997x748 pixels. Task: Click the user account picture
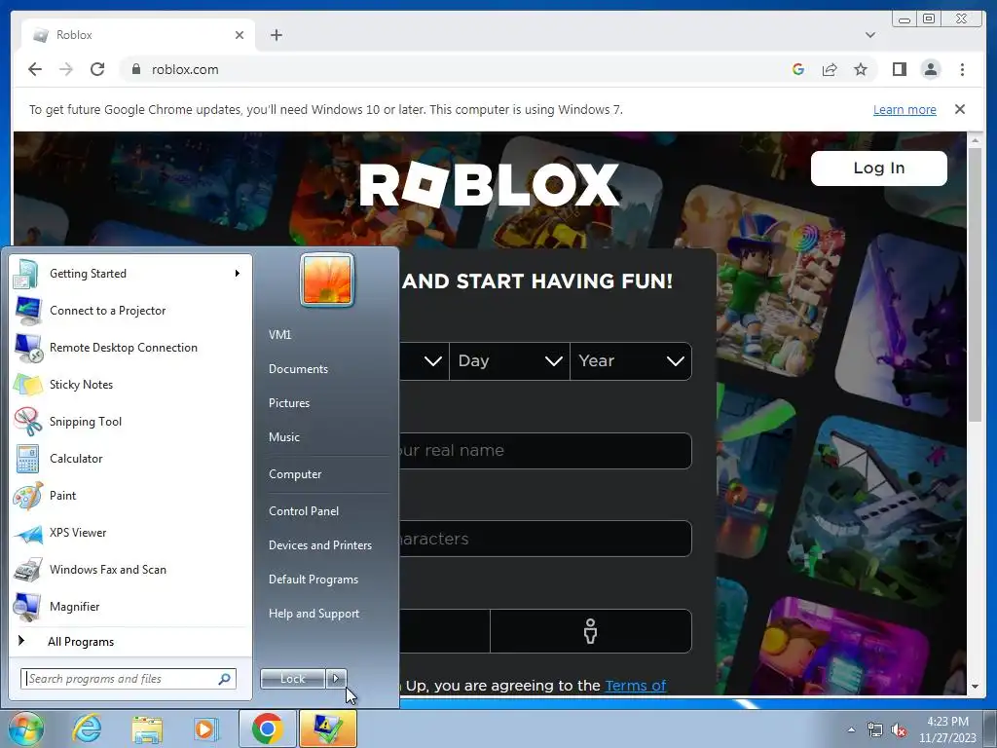327,280
